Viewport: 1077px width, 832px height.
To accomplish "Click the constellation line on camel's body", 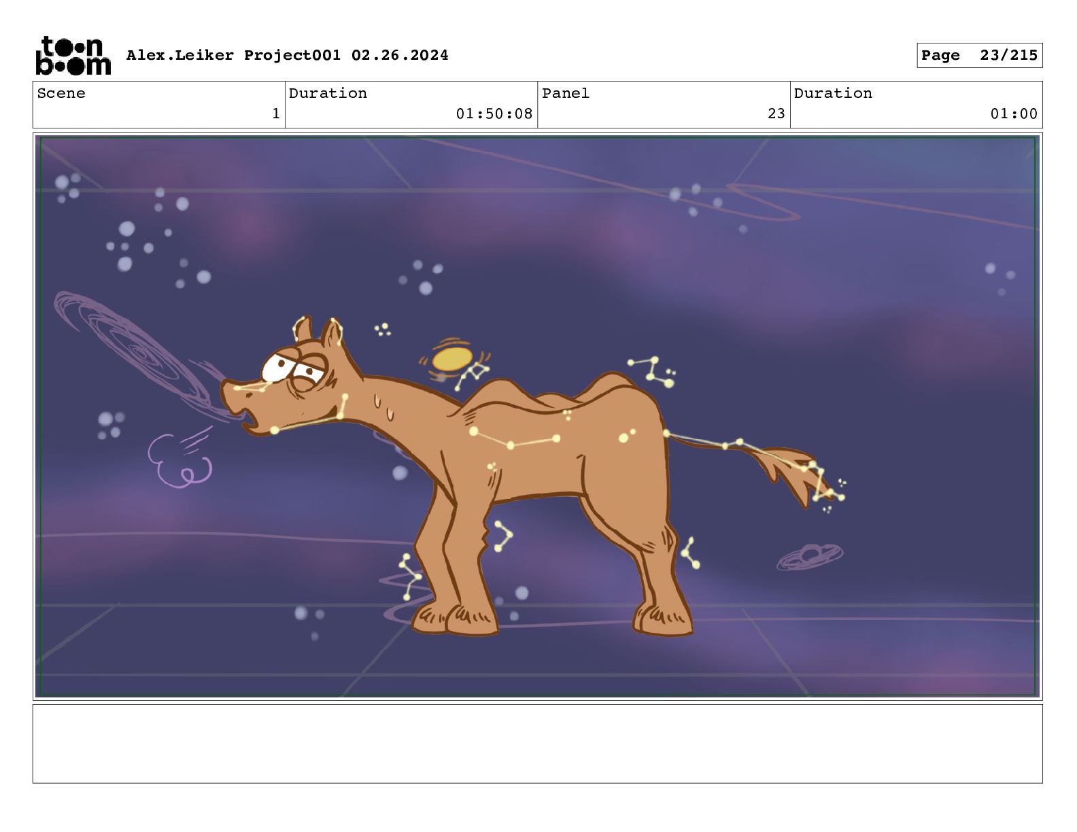I will pyautogui.click(x=515, y=440).
